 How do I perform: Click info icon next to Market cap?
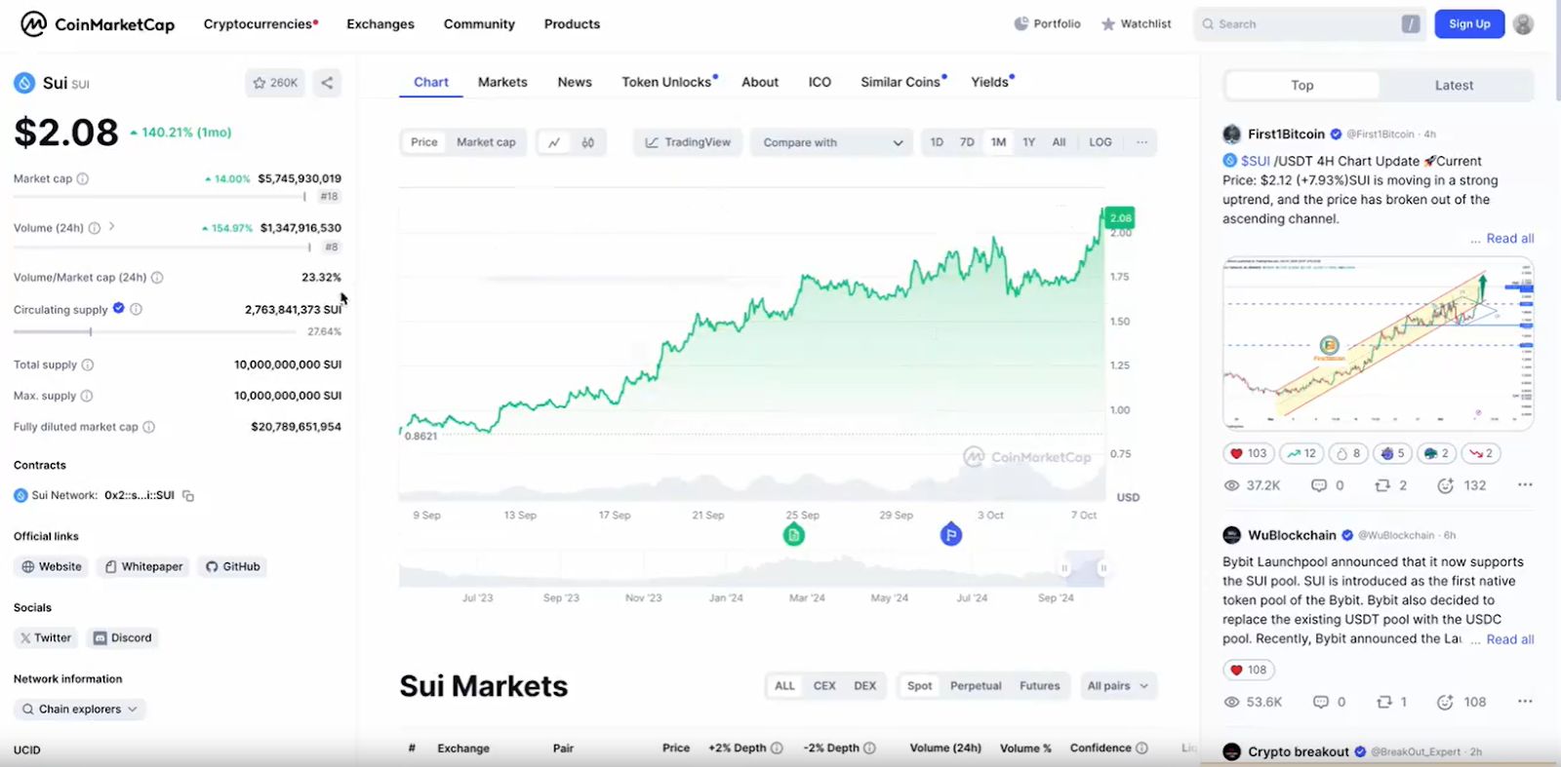tap(83, 179)
